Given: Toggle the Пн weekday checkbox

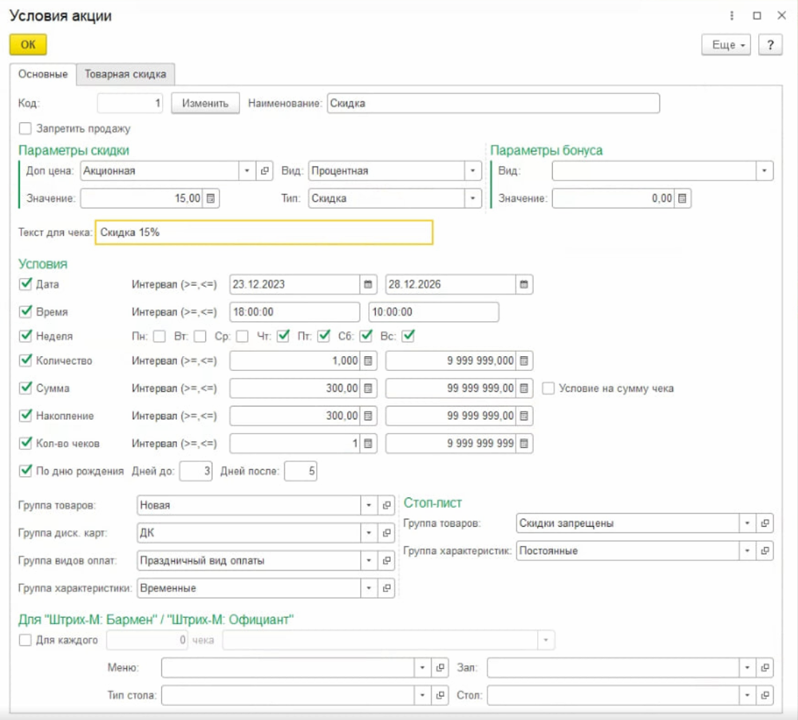Looking at the screenshot, I should point(160,336).
